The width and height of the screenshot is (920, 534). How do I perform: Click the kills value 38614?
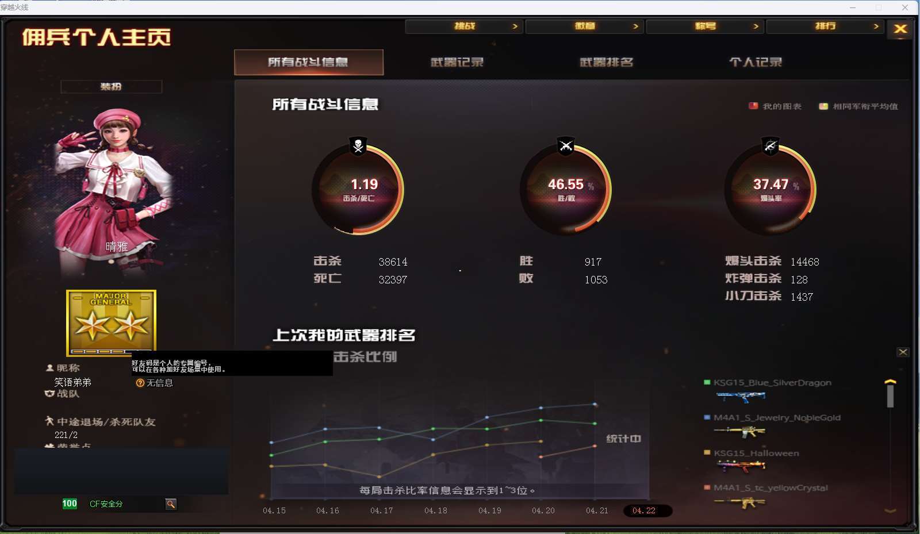[x=393, y=262]
